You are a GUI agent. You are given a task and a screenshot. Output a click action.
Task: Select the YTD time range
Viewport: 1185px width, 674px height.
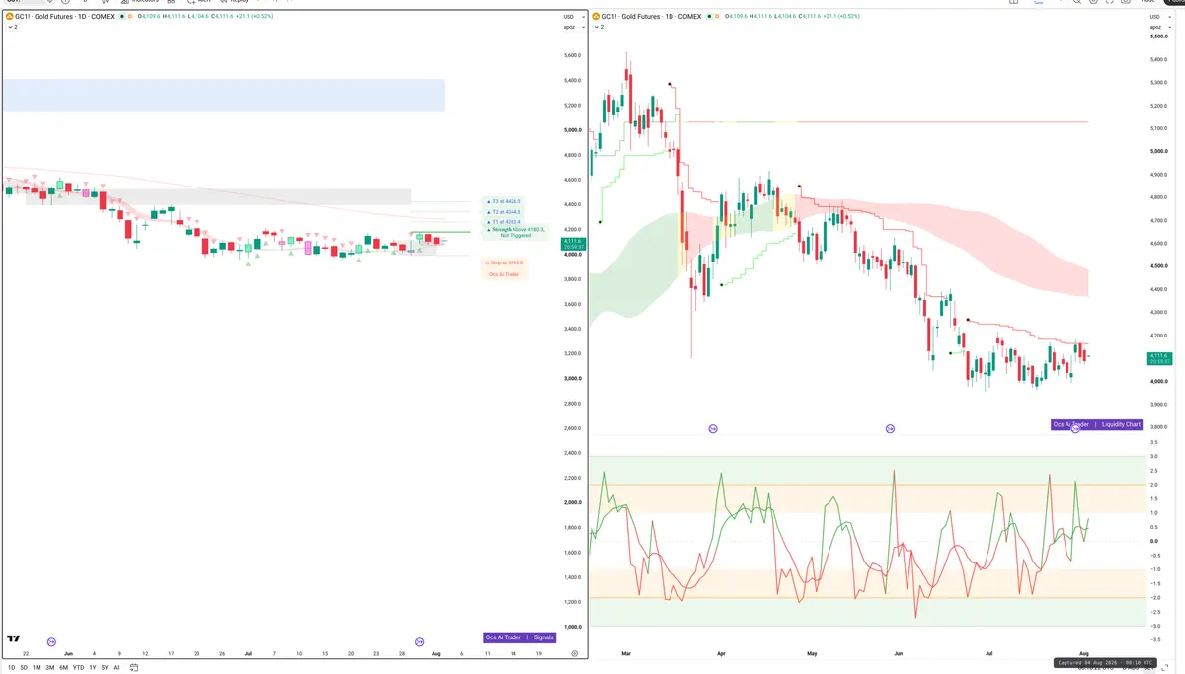[78, 668]
